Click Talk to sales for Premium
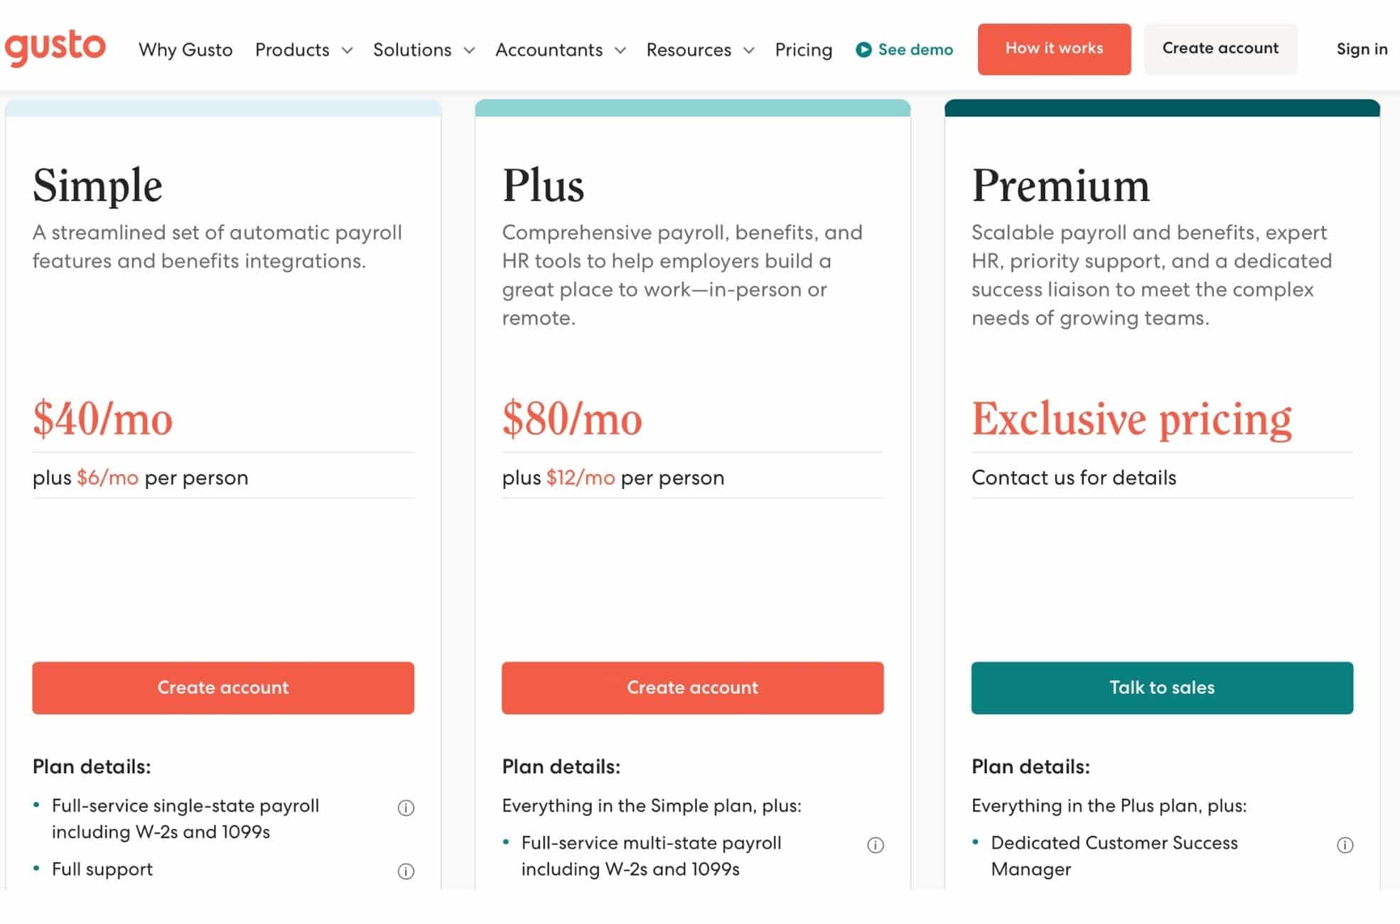 click(1161, 687)
